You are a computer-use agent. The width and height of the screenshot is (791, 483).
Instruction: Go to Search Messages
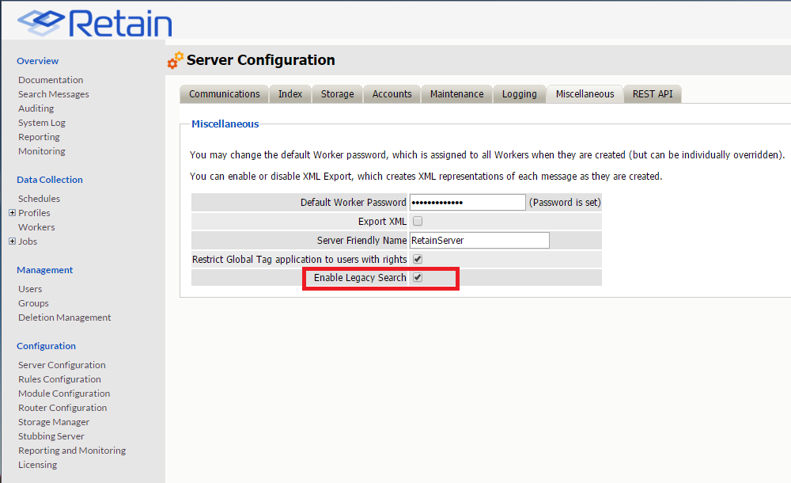click(x=54, y=94)
